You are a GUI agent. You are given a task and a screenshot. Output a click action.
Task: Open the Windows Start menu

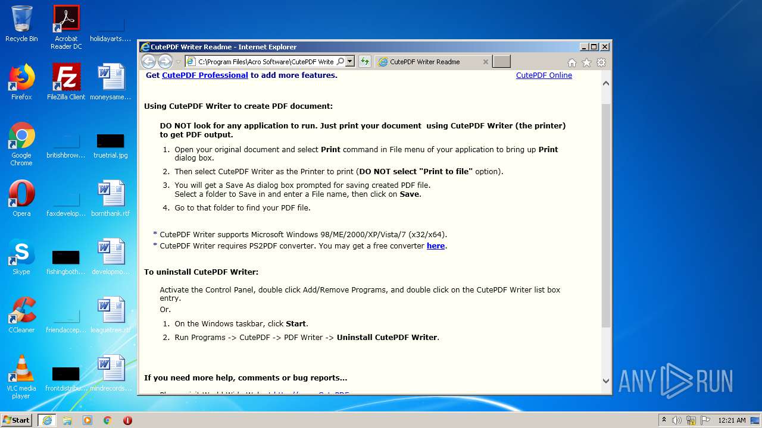point(17,420)
